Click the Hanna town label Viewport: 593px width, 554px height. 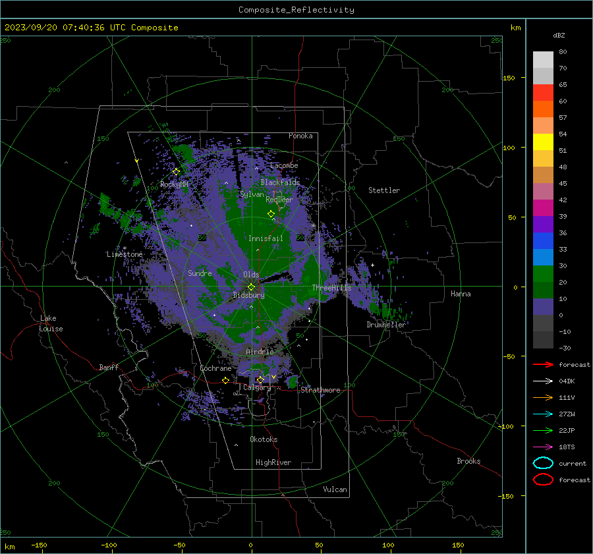pos(461,294)
